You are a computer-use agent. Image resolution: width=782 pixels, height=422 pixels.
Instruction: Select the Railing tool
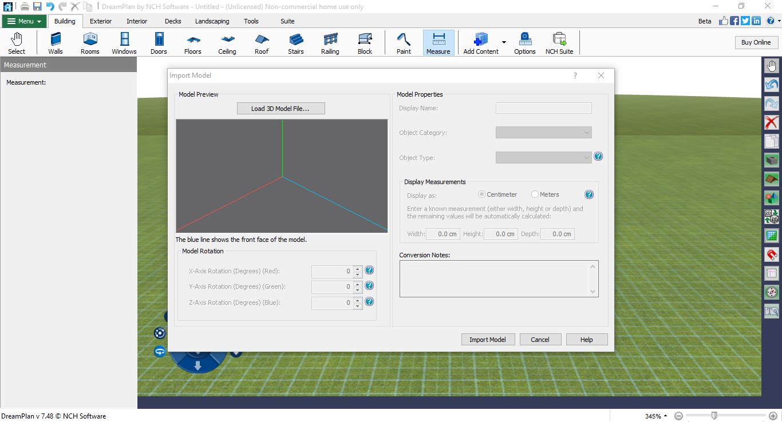pos(330,43)
